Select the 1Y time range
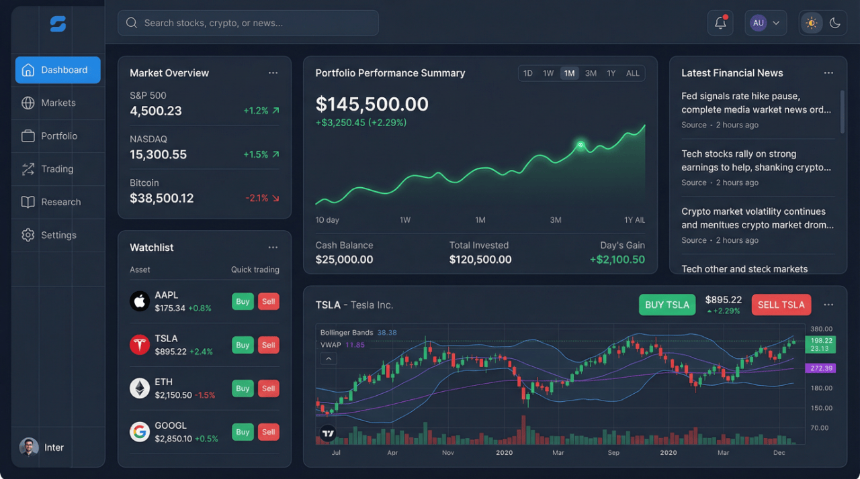Viewport: 860px width, 479px height. click(x=611, y=73)
